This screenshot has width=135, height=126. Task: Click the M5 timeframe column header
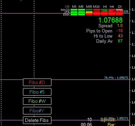point(81,7)
